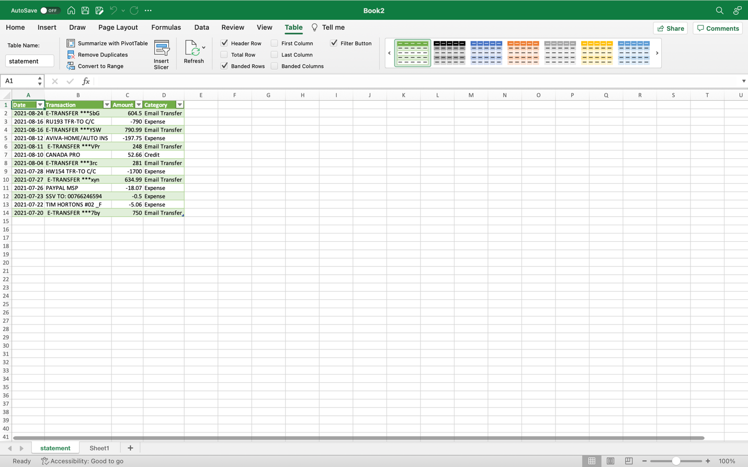Click the horizontal scrollbar
Screen dimensions: 748x467
coord(358,438)
